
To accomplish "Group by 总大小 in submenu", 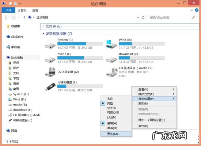I will pyautogui.click(x=111, y=108).
